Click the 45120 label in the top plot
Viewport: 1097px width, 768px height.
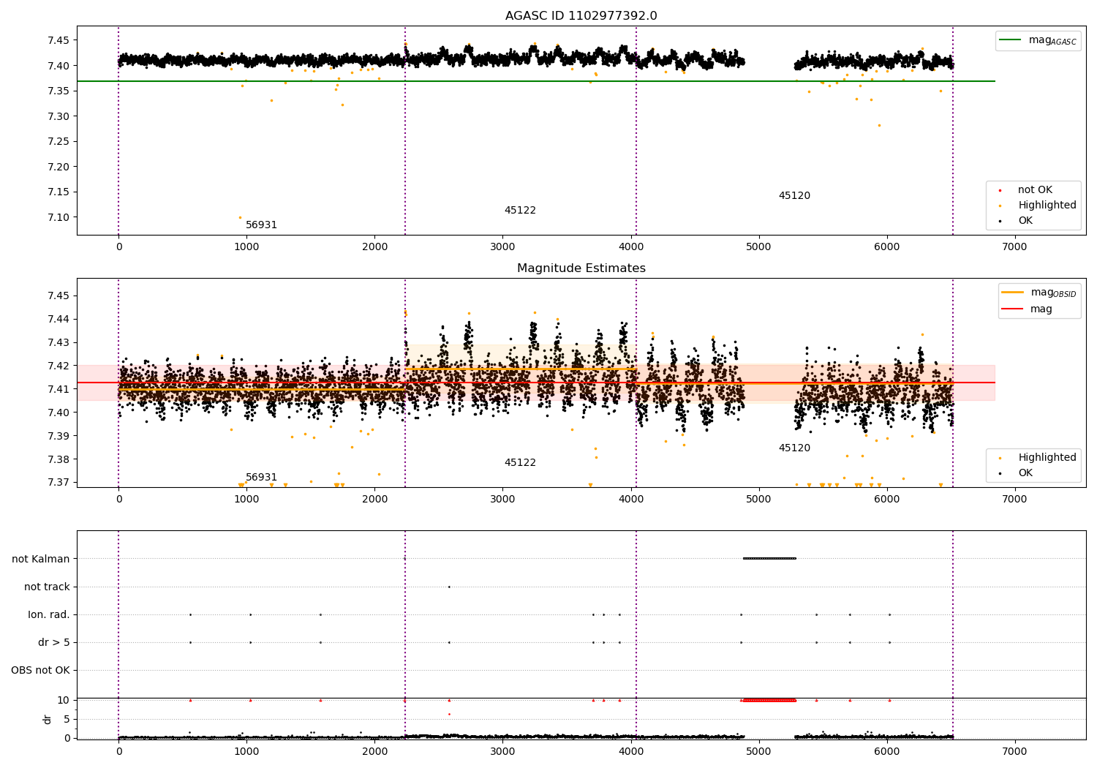pyautogui.click(x=794, y=196)
